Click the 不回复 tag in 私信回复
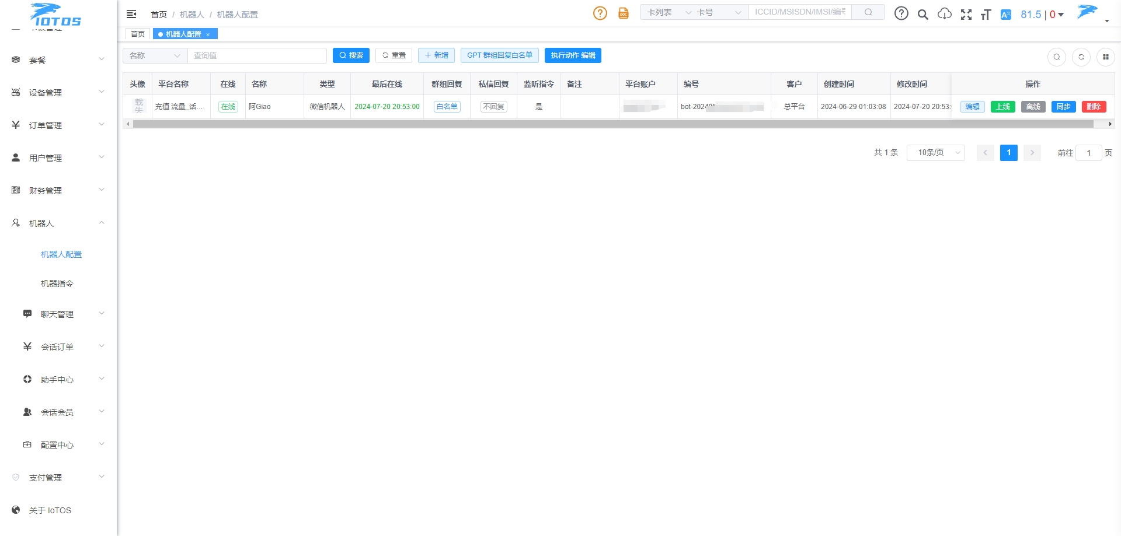The width and height of the screenshot is (1121, 536). click(x=494, y=107)
